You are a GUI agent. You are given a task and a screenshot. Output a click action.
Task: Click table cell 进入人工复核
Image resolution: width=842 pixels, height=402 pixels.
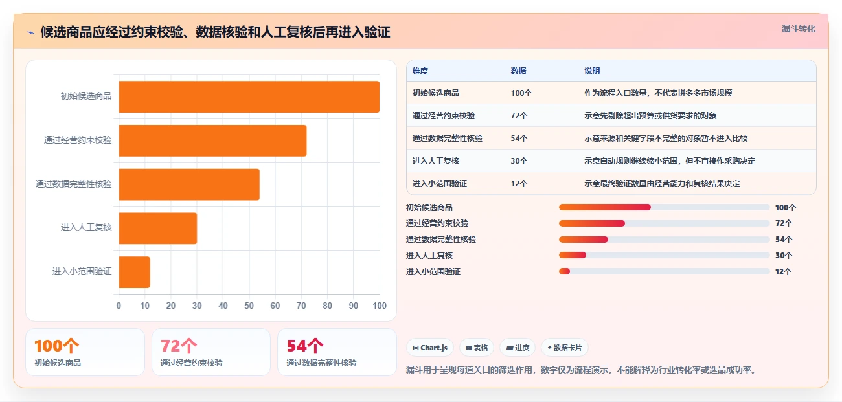pos(436,161)
